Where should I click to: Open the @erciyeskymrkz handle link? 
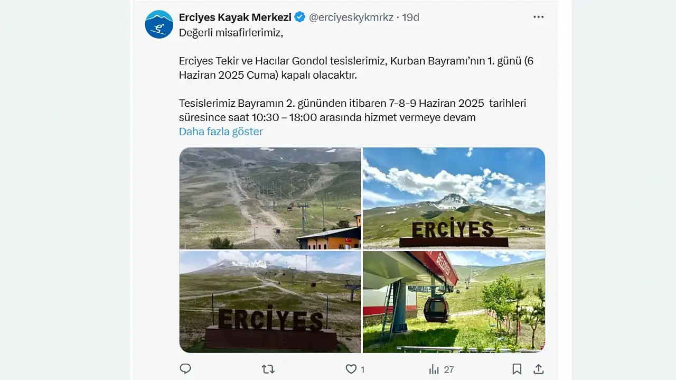coord(351,17)
